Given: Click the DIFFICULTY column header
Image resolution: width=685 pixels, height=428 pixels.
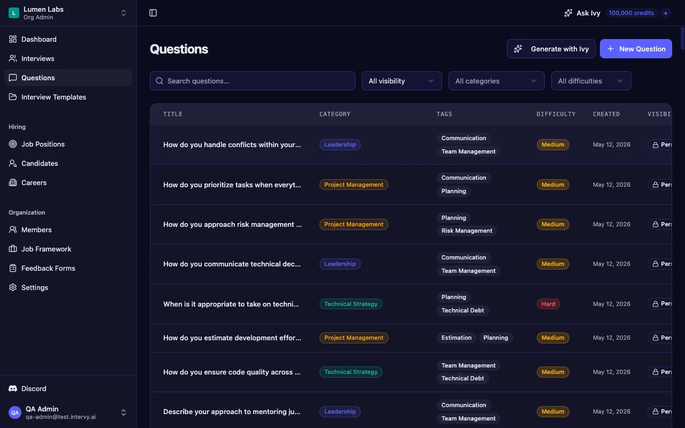Looking at the screenshot, I should tap(556, 114).
